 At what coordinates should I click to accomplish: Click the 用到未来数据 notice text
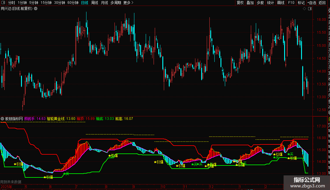pyautogui.click(x=11, y=182)
